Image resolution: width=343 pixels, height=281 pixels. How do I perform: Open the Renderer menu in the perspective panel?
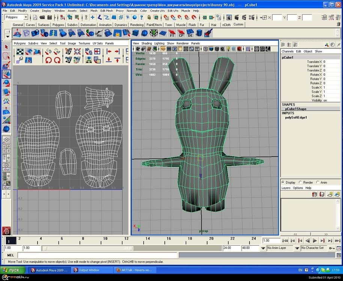pyautogui.click(x=183, y=43)
